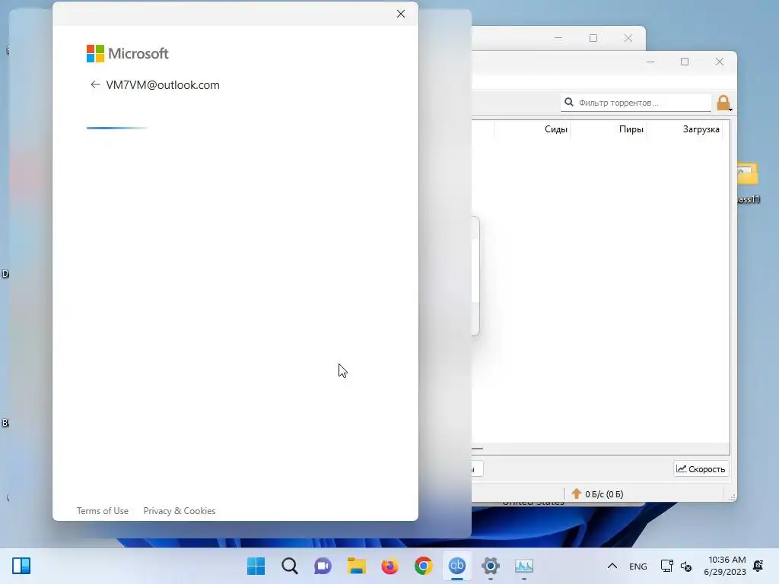The height and width of the screenshot is (584, 779).
Task: Maximize the qBittorrent window
Action: pyautogui.click(x=685, y=62)
